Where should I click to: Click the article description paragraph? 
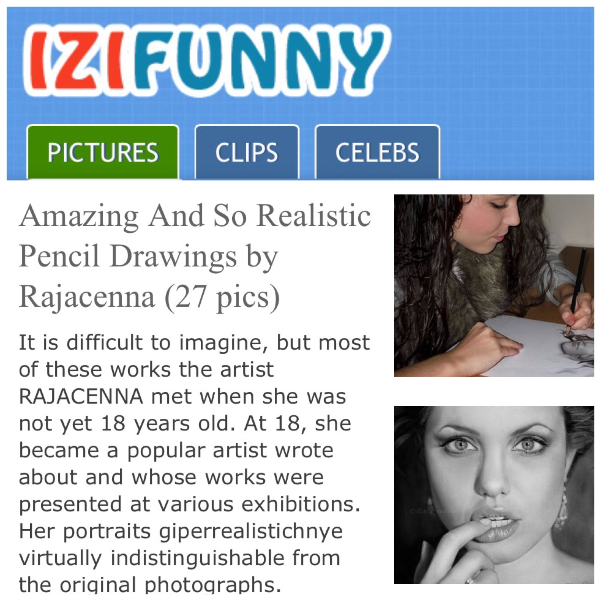click(194, 463)
